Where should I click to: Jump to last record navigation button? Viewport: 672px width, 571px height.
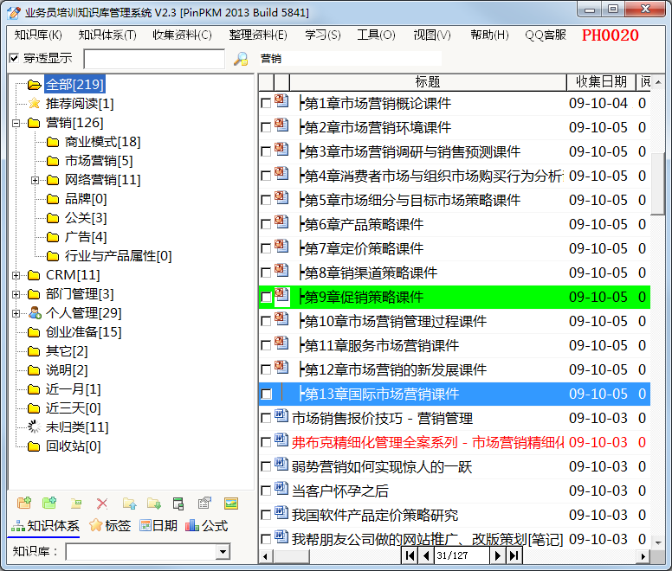pos(514,556)
